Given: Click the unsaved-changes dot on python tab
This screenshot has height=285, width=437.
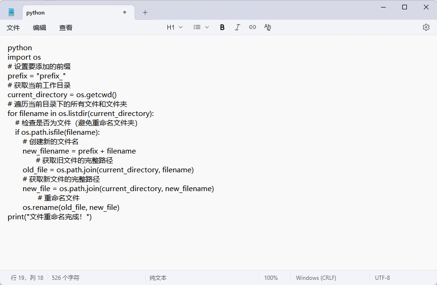Looking at the screenshot, I should coord(125,12).
